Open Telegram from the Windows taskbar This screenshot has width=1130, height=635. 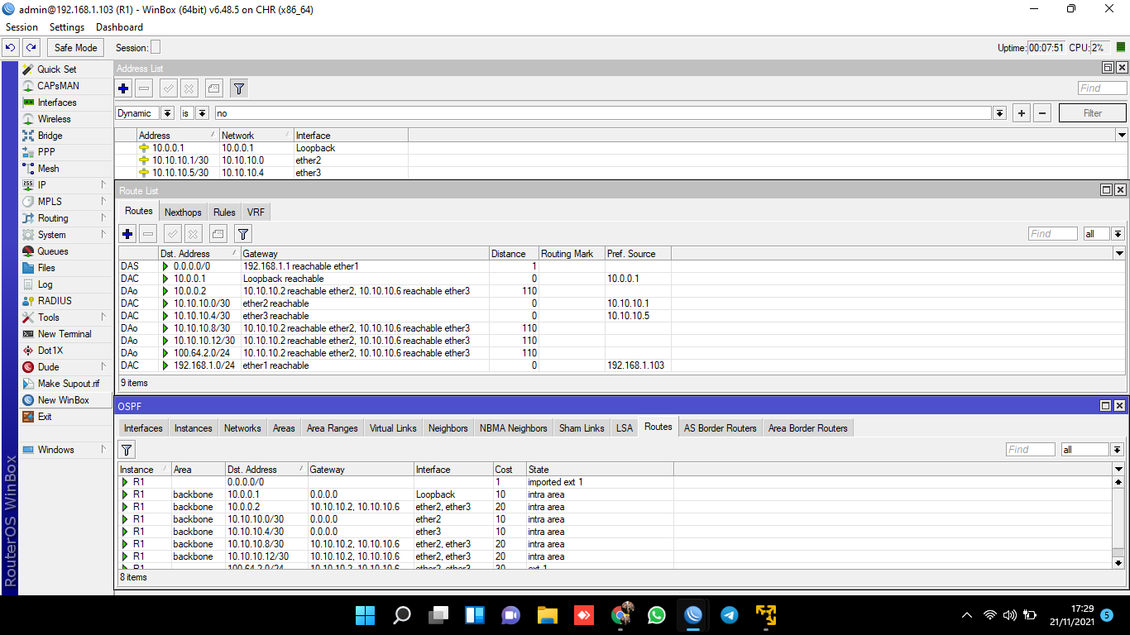coord(729,615)
